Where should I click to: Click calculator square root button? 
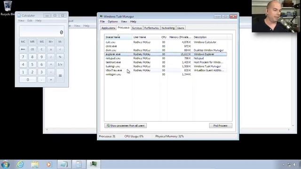[60, 49]
